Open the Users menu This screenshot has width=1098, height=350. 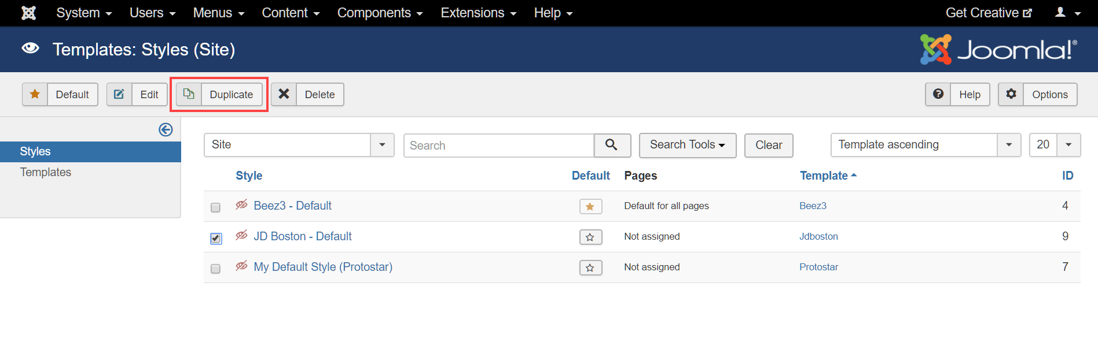point(152,13)
